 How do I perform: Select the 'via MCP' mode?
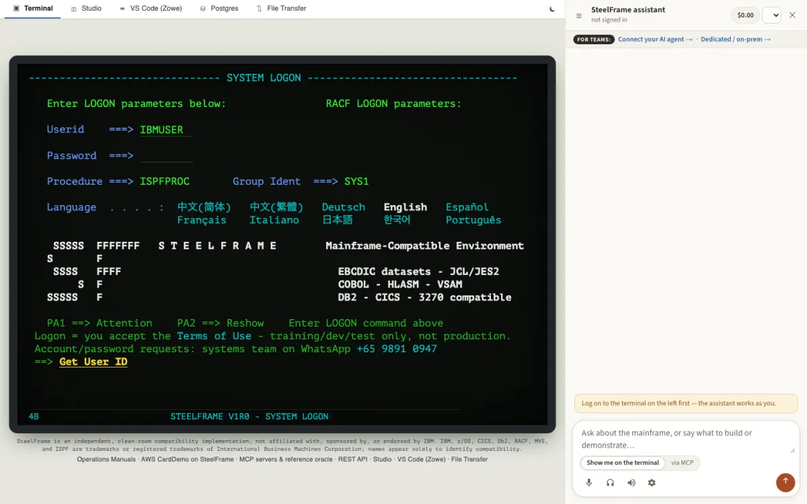[682, 462]
